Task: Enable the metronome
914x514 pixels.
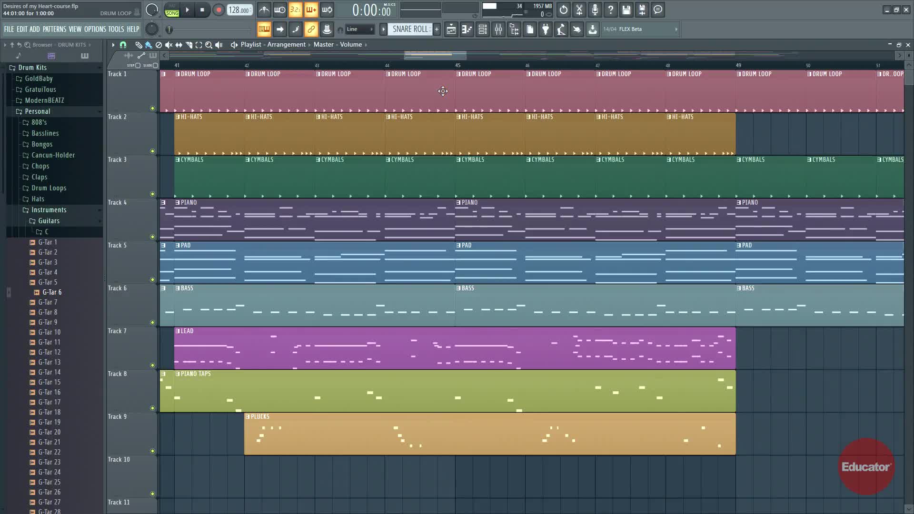Action: click(x=264, y=10)
